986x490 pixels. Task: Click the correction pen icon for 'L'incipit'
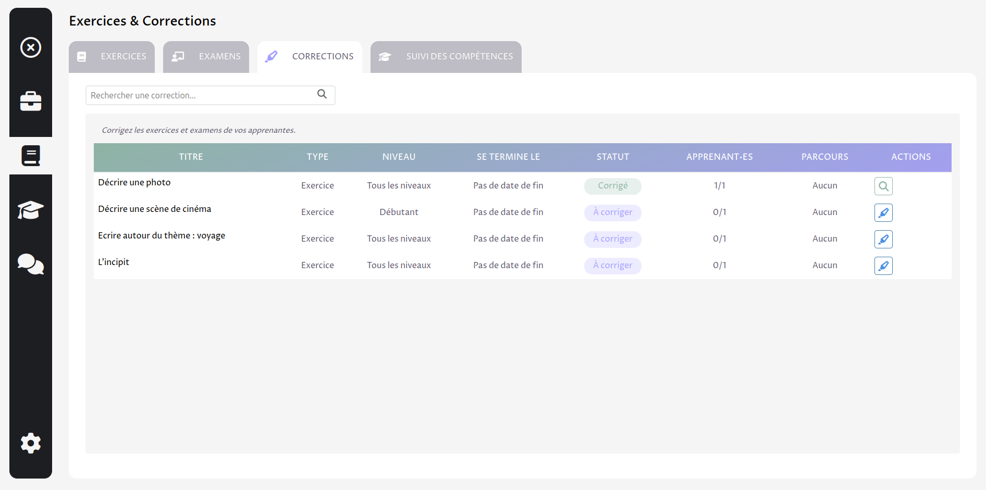click(x=883, y=266)
